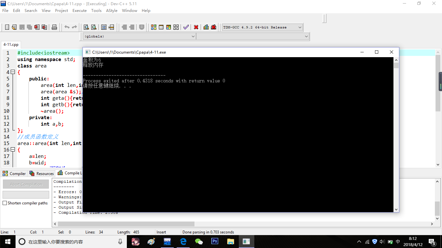This screenshot has height=248, width=442.
Task: Open the Execute menu
Action: [x=80, y=11]
